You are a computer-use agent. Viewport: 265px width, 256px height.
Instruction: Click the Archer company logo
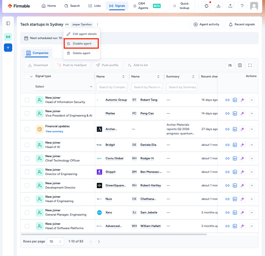point(100,129)
